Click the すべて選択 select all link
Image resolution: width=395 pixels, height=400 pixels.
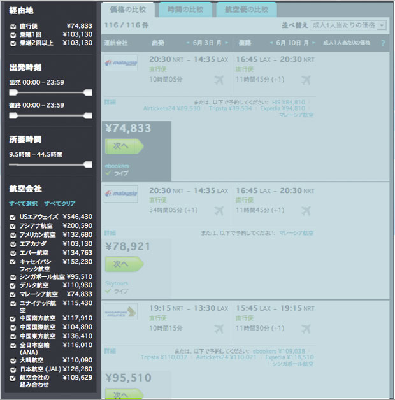[x=24, y=204]
